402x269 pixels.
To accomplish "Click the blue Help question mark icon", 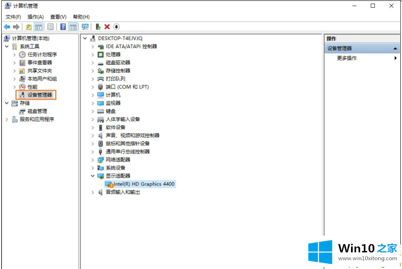I will pos(63,27).
